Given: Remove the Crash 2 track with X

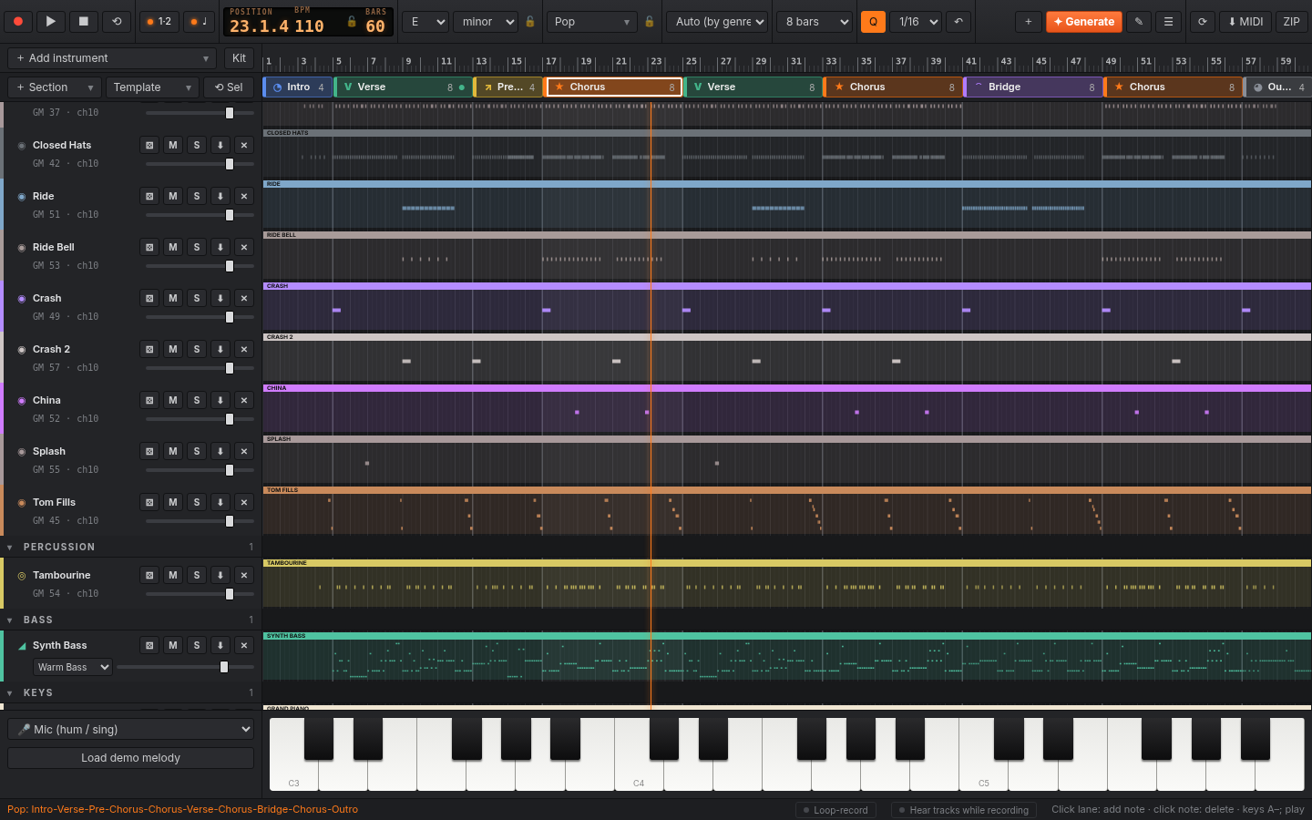Looking at the screenshot, I should (x=244, y=349).
